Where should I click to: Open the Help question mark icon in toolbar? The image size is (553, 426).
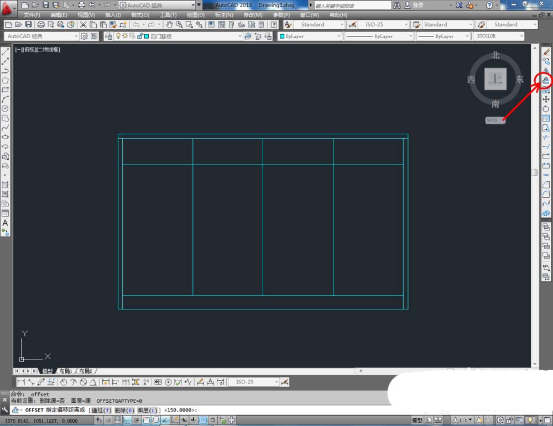click(x=274, y=25)
